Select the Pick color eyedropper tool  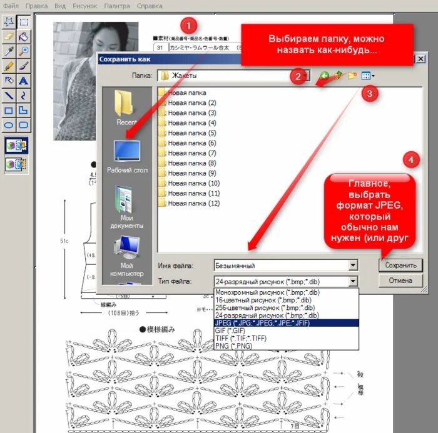click(x=9, y=51)
